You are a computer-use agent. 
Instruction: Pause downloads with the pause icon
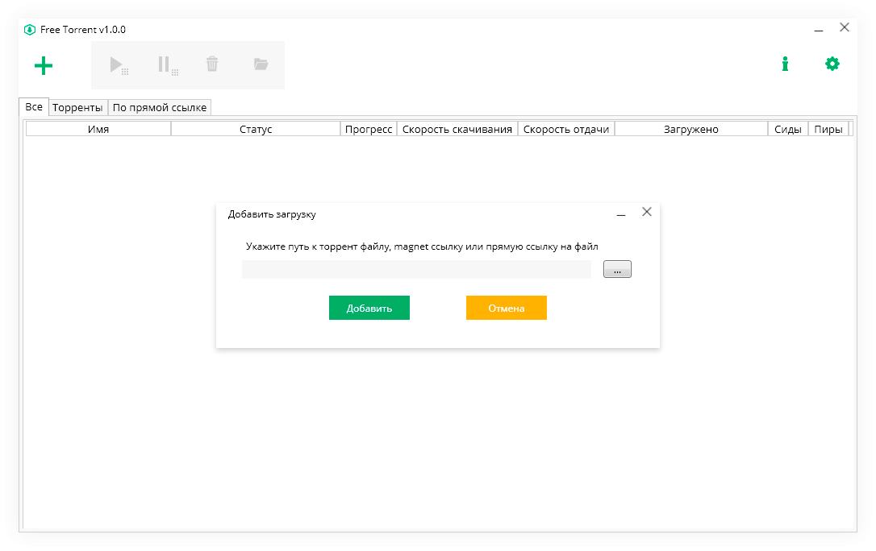point(167,65)
